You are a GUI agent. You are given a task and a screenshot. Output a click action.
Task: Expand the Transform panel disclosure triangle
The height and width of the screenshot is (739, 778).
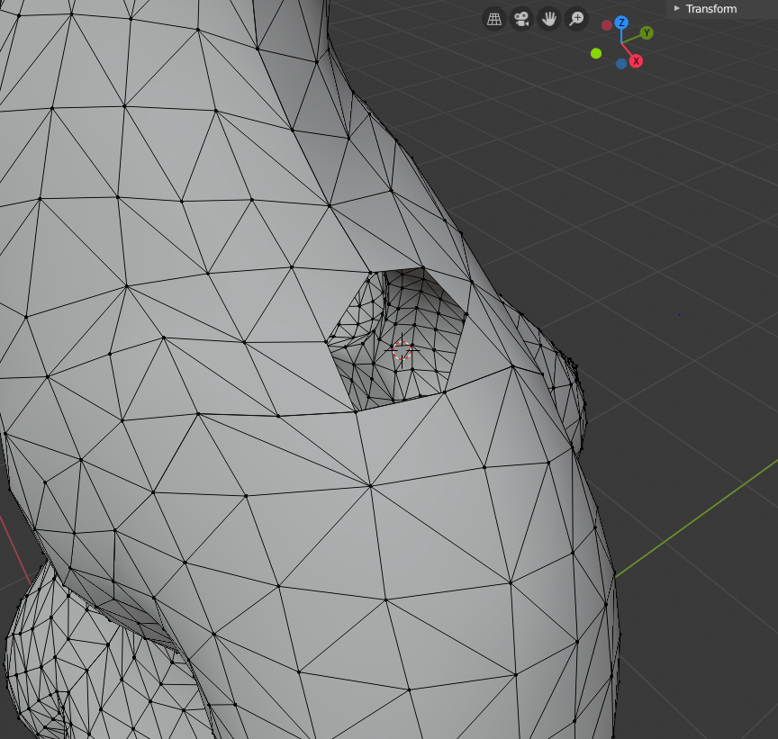pos(677,8)
